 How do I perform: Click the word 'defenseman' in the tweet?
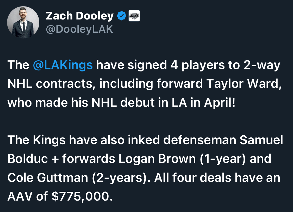click(200, 140)
